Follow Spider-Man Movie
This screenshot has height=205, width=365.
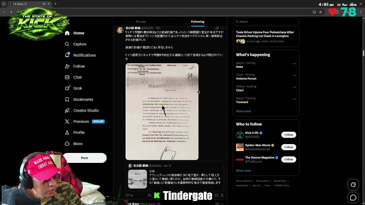click(289, 147)
